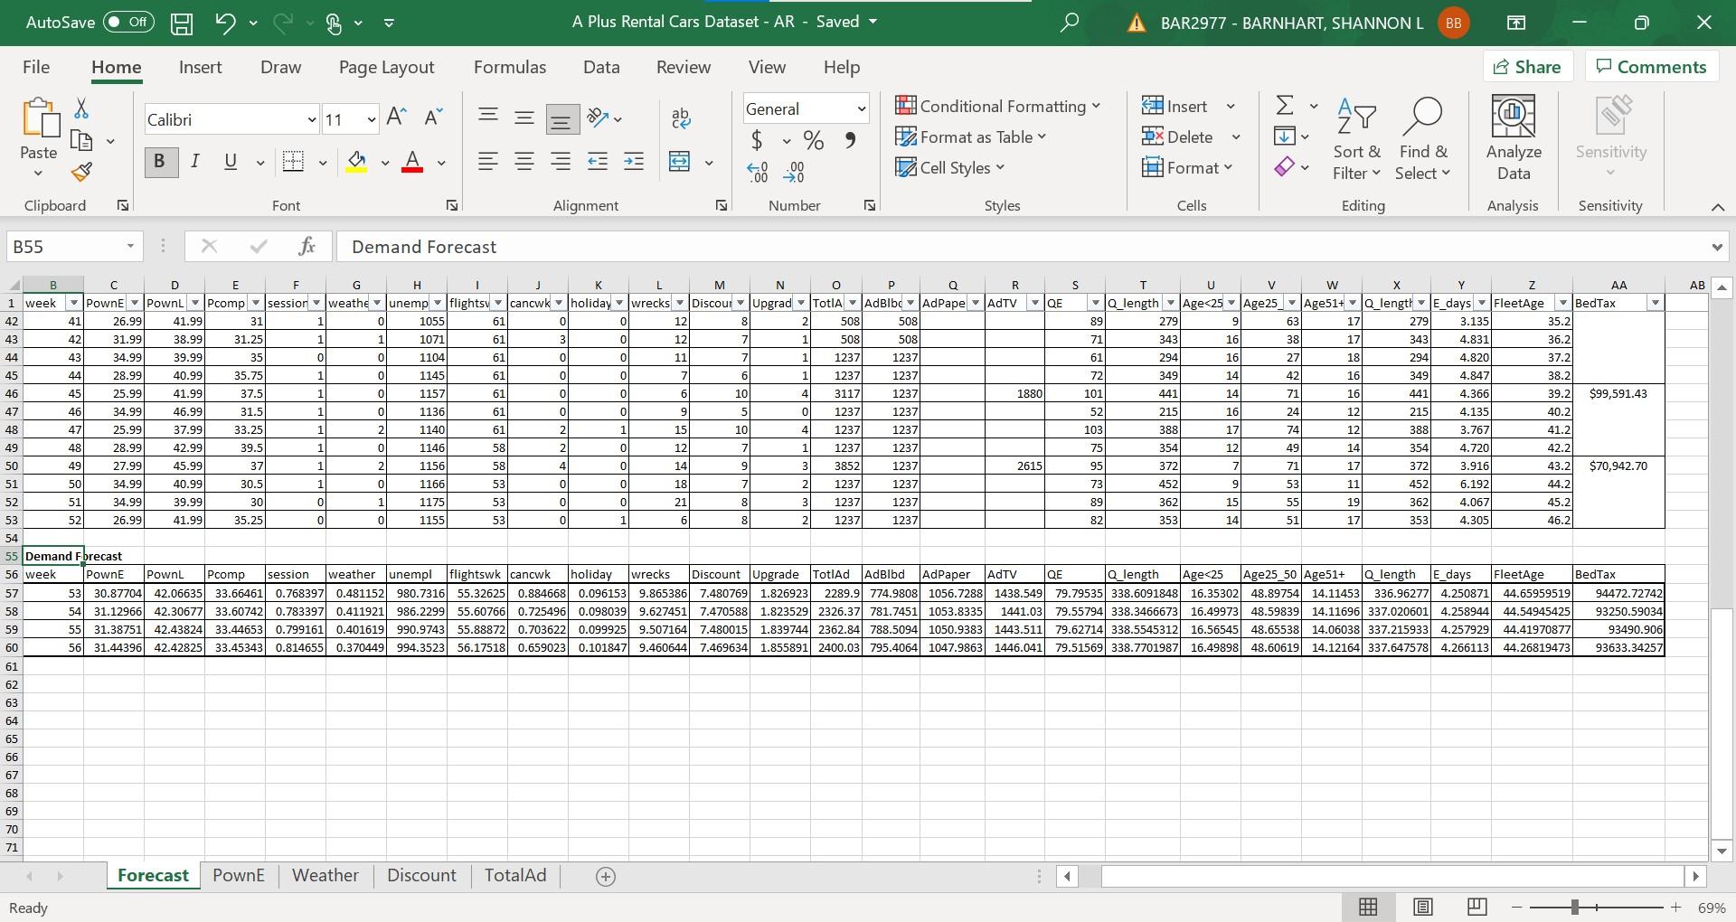Open the week column filter dropdown
Viewport: 1736px width, 922px height.
[x=73, y=303]
